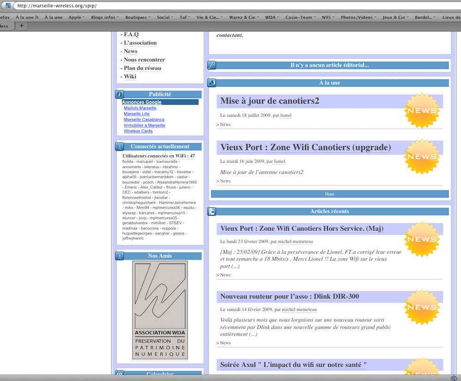Open article Vieux Port : Zone Wifi Canotiers (upgrade)
The height and width of the screenshot is (381, 461).
(x=305, y=148)
